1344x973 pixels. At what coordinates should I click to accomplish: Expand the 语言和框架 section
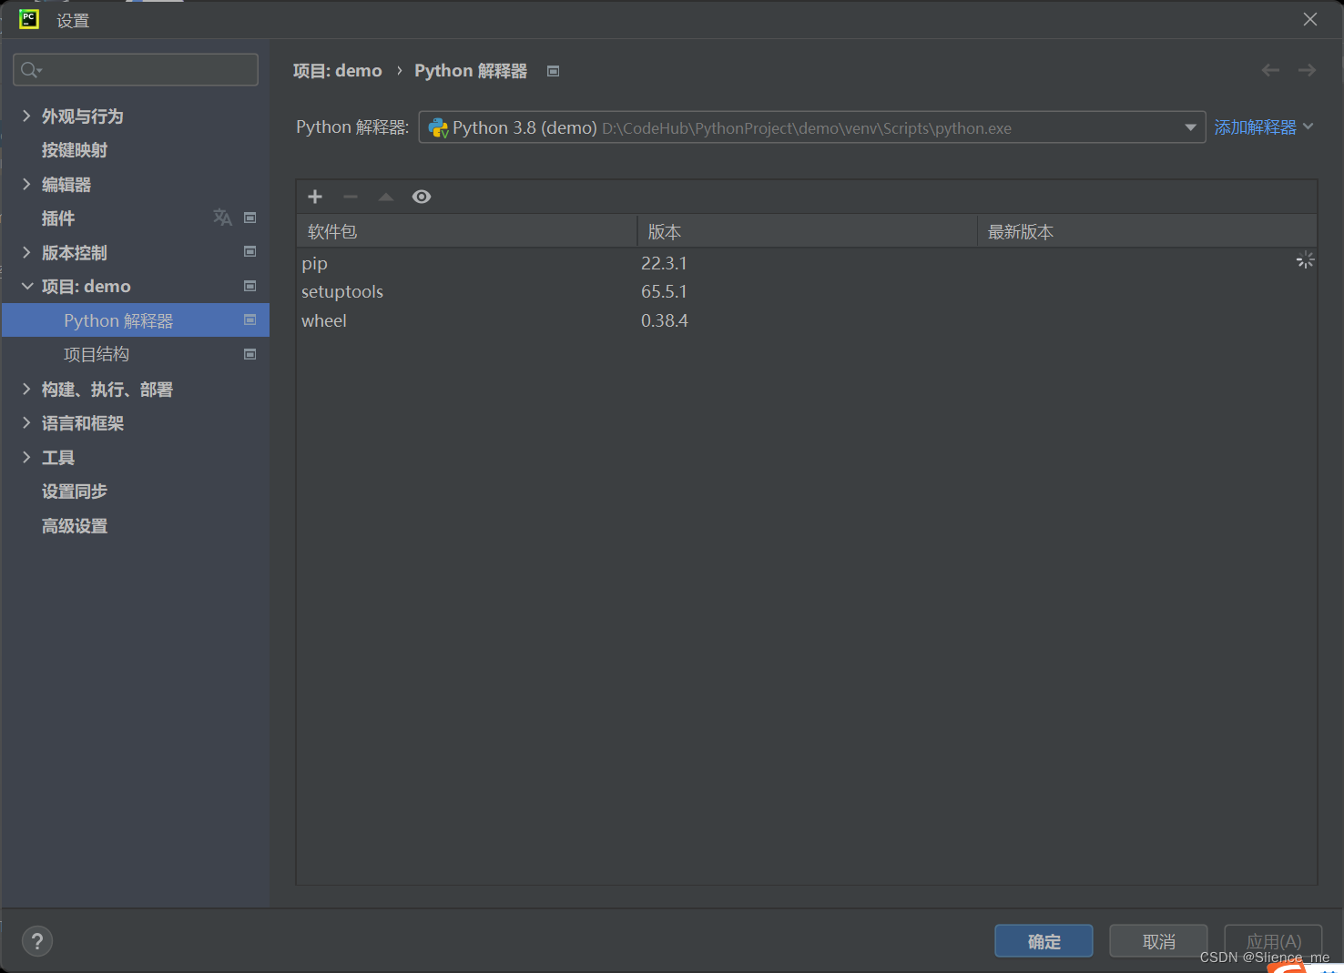tap(26, 422)
